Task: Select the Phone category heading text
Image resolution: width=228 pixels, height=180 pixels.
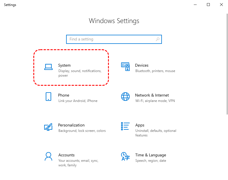Action: pyautogui.click(x=64, y=95)
